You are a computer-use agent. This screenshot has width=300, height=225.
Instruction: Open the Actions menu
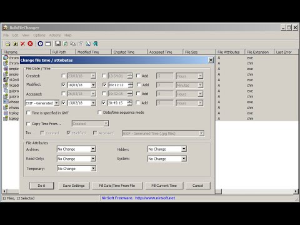tap(55, 35)
